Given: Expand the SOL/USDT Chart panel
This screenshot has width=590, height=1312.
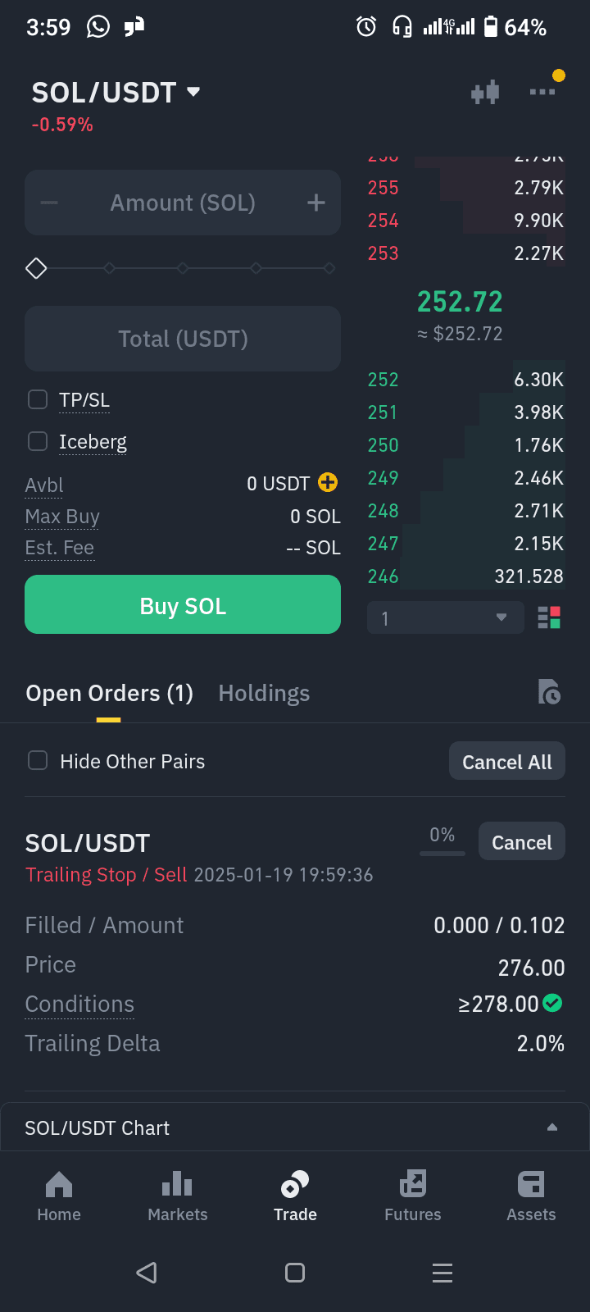Looking at the screenshot, I should tap(295, 1127).
